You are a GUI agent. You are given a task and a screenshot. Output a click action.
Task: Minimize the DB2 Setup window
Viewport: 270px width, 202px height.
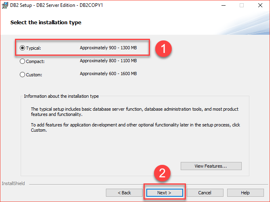[x=224, y=5]
